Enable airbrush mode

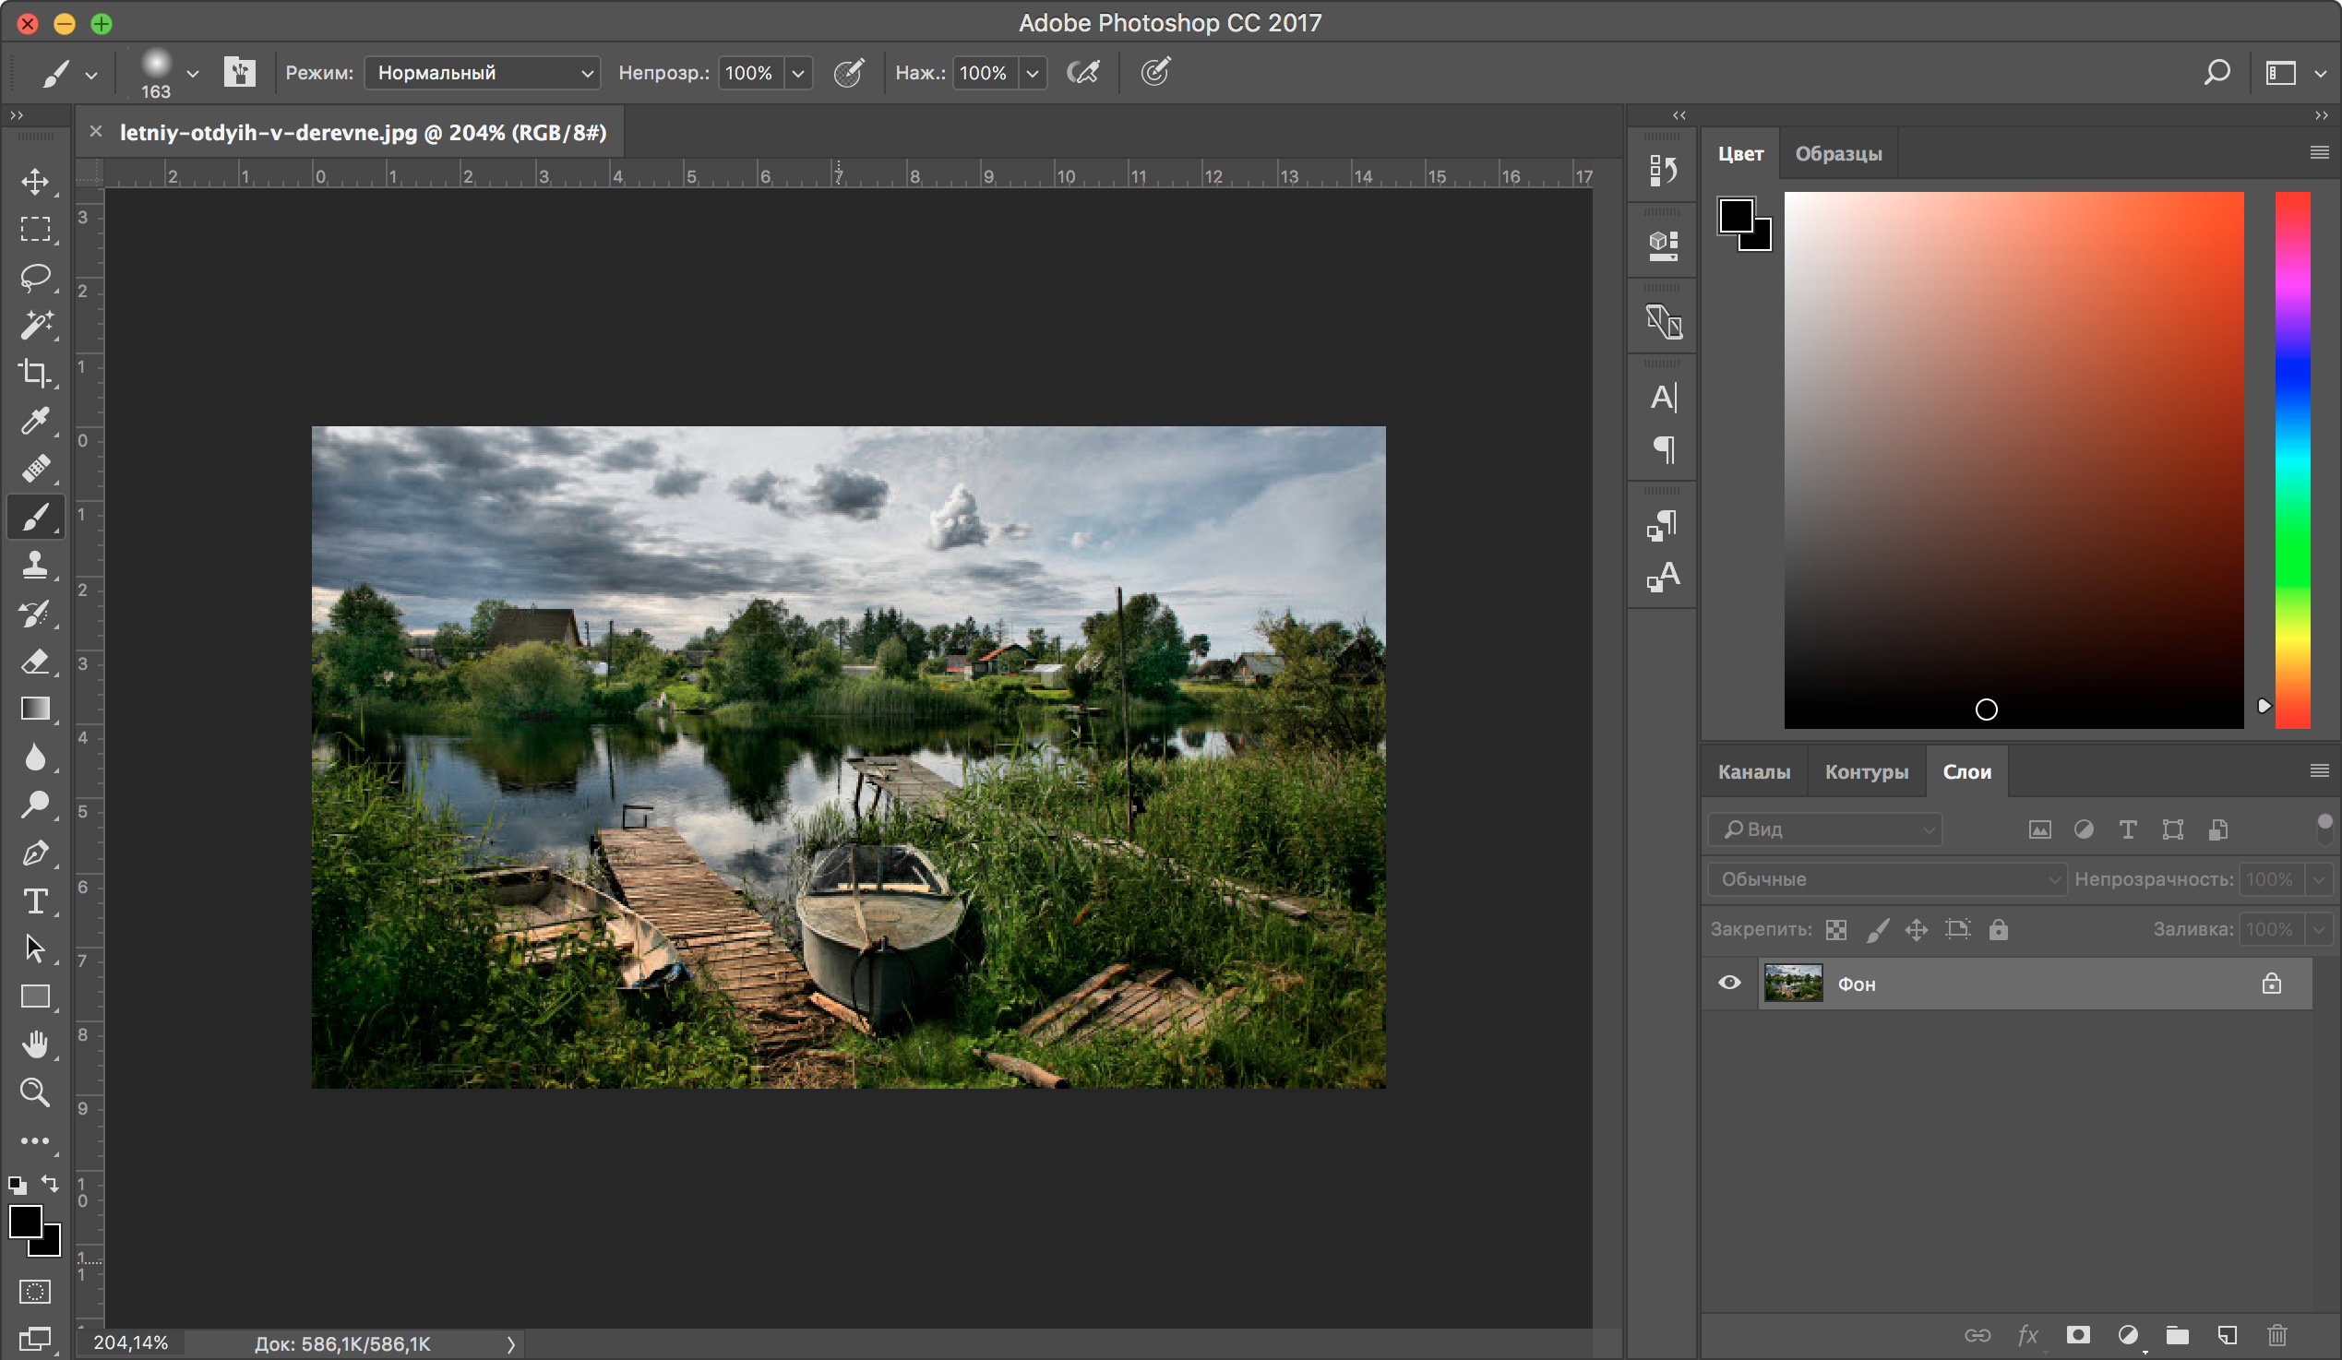pos(1083,73)
